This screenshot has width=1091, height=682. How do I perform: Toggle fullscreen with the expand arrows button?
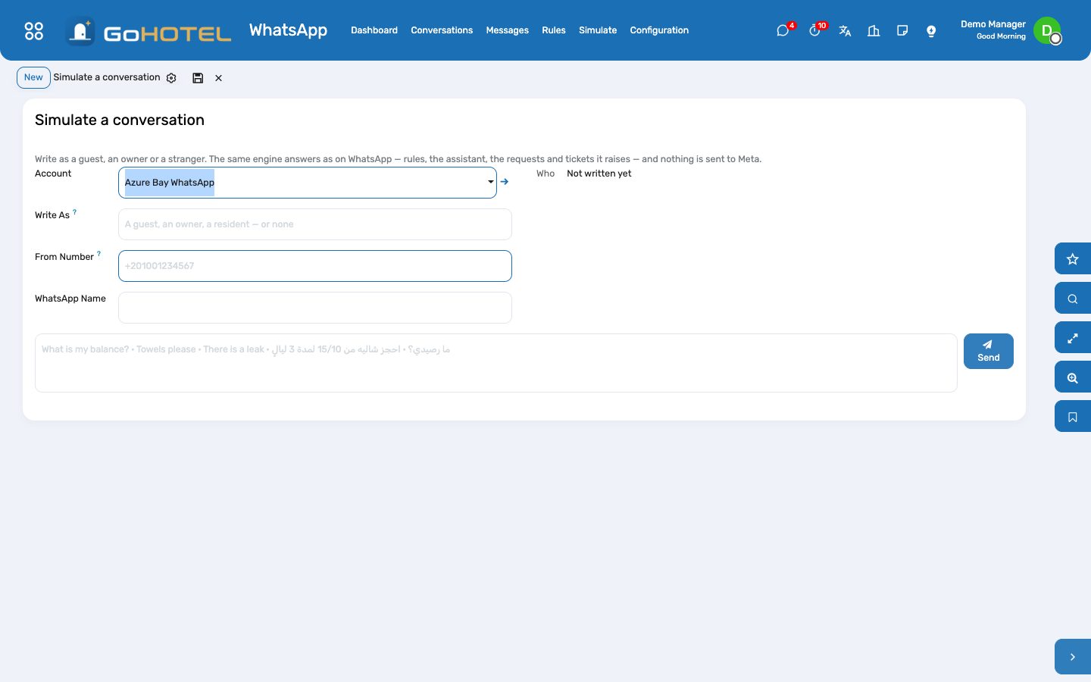pos(1073,338)
